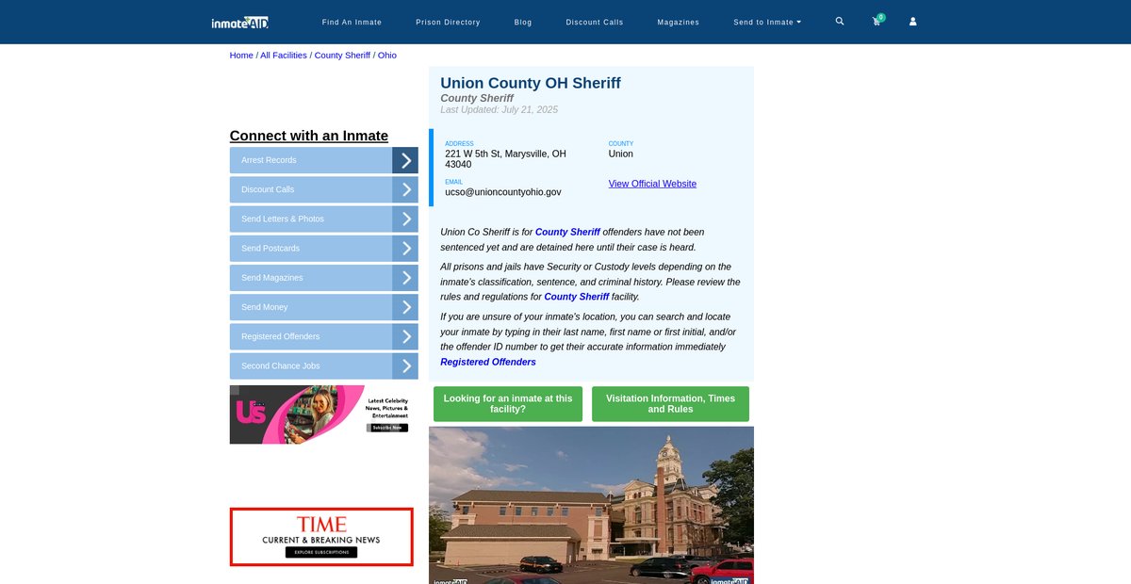Click Visitation Information, Times and Rules button
Viewport: 1131px width, 584px height.
670,404
